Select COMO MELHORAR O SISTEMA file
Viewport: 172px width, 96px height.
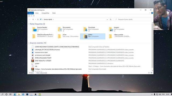[57, 47]
